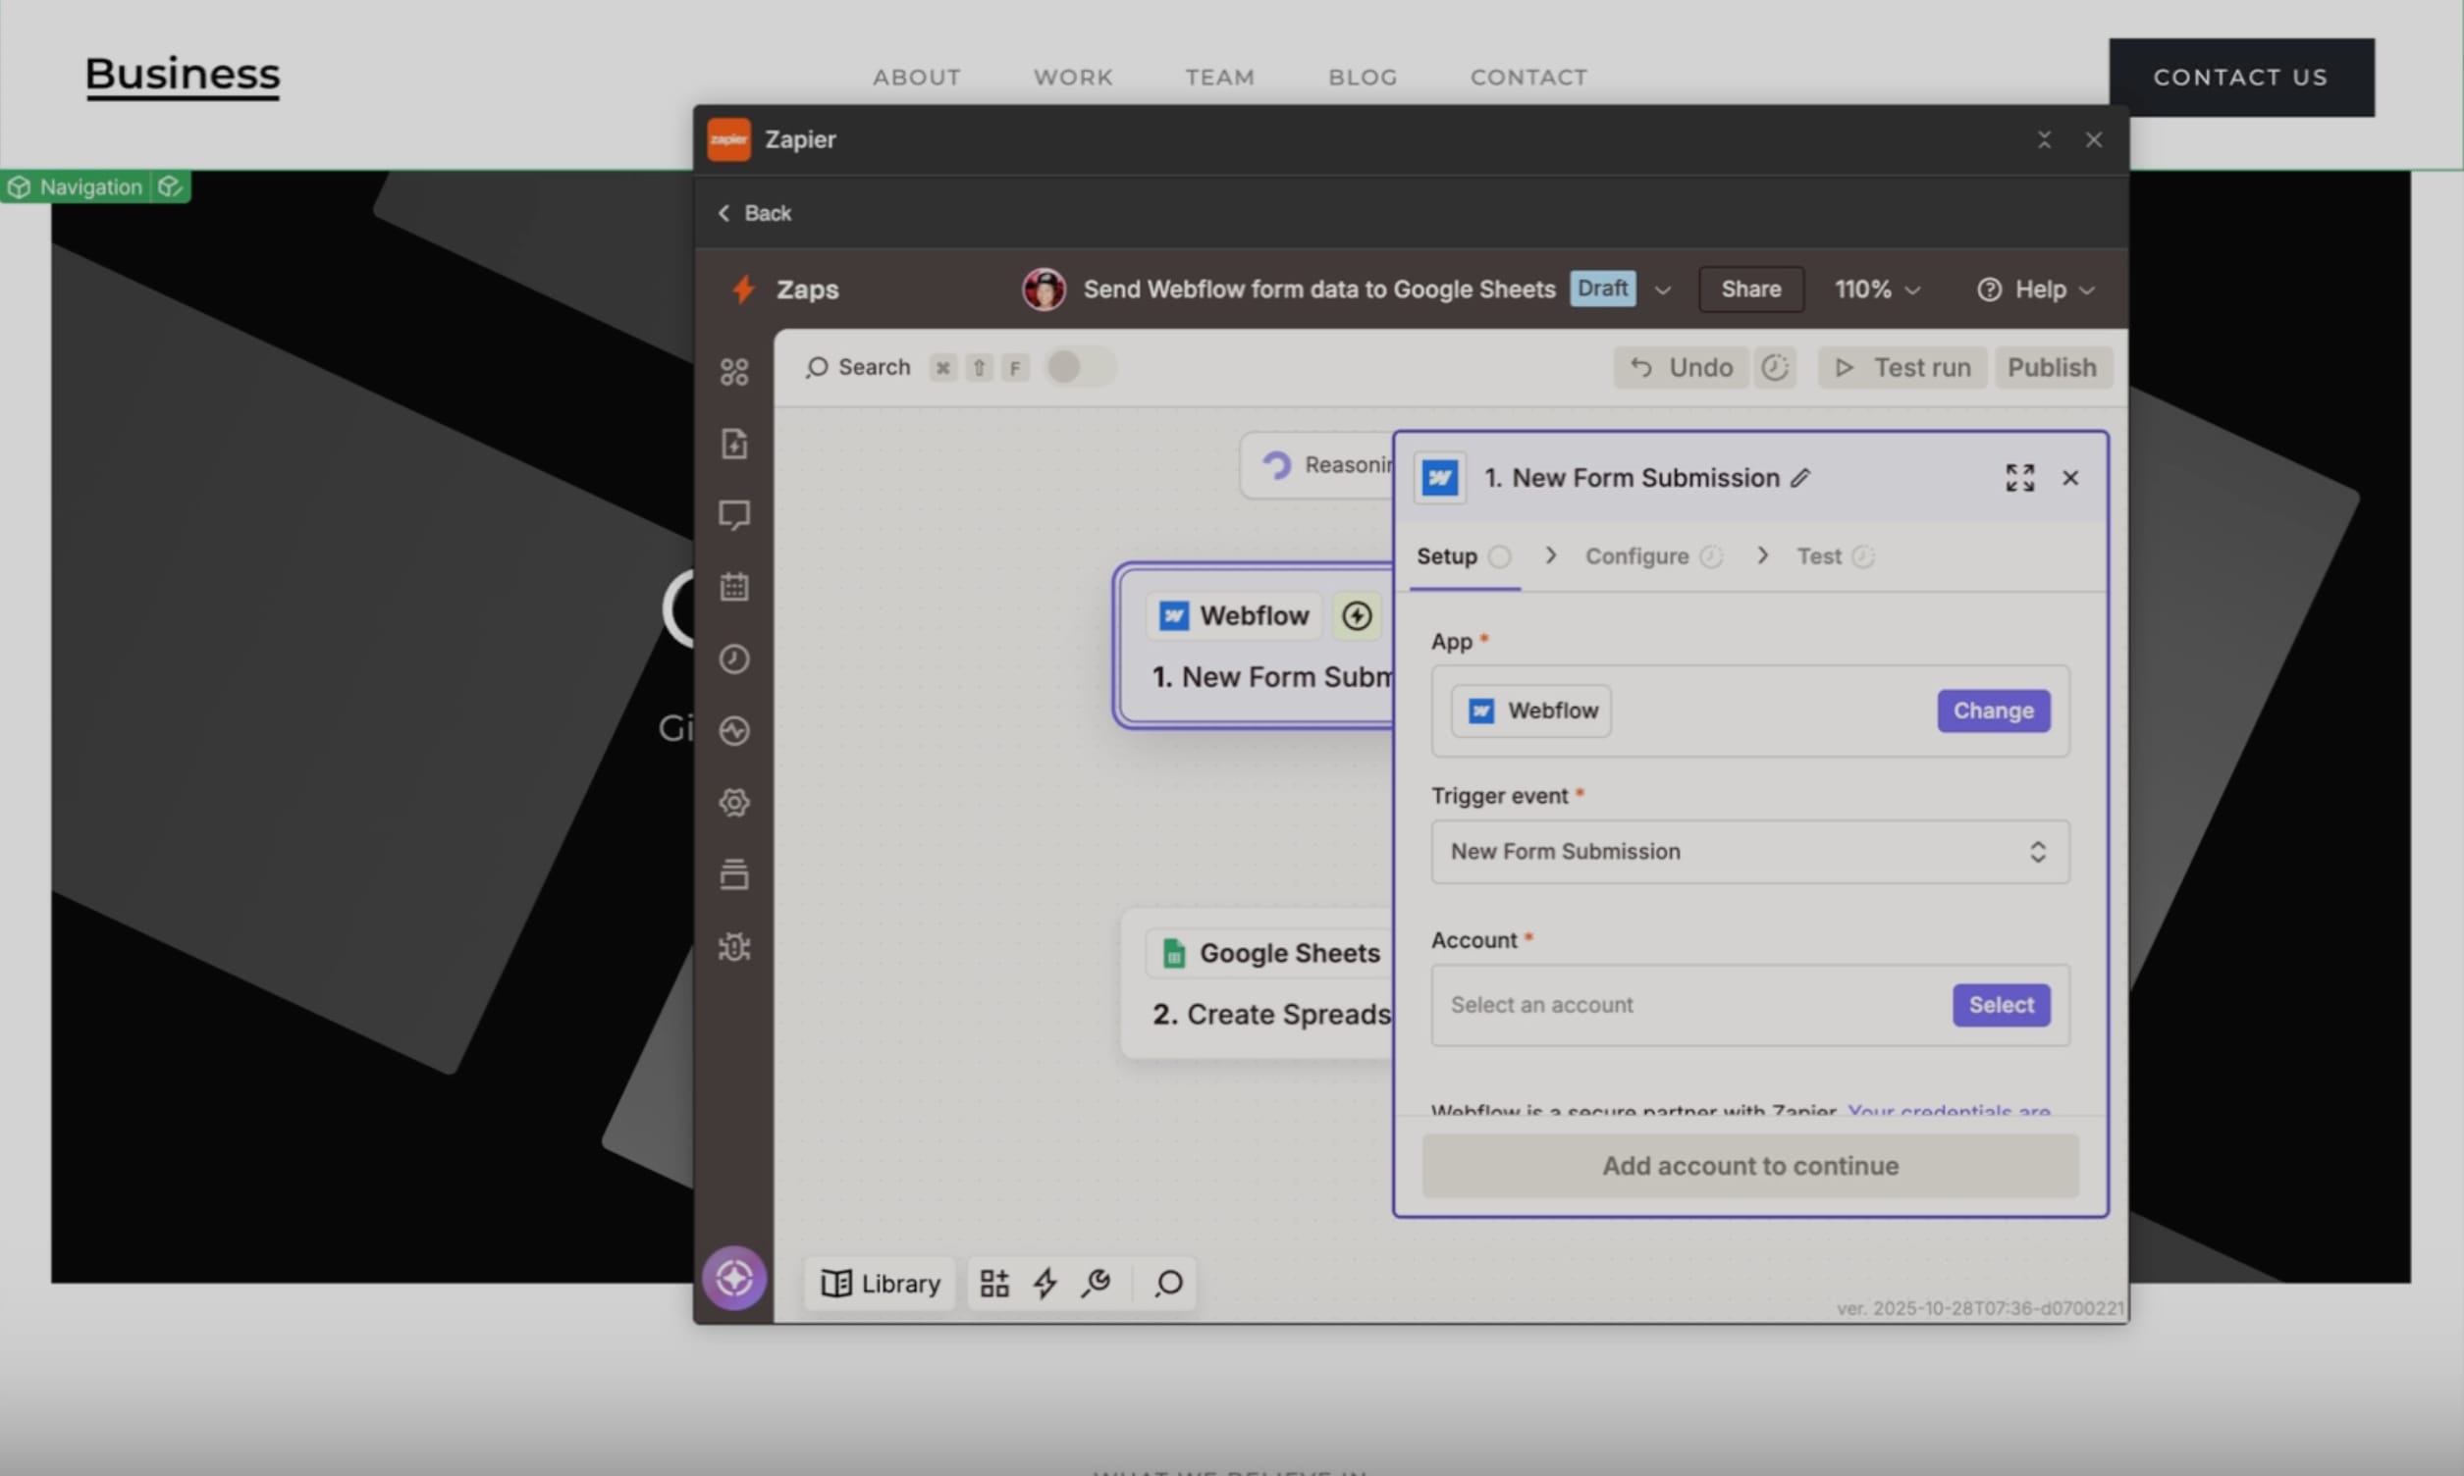Click the Add account to continue button

[1748, 1166]
